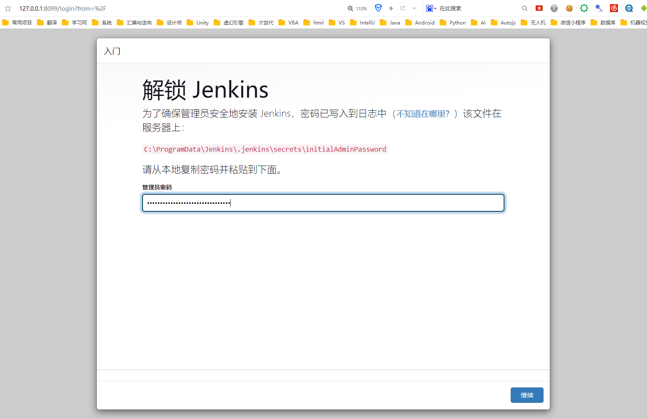Click the 解锁 Jenkins heading
The width and height of the screenshot is (647, 419).
pos(205,90)
